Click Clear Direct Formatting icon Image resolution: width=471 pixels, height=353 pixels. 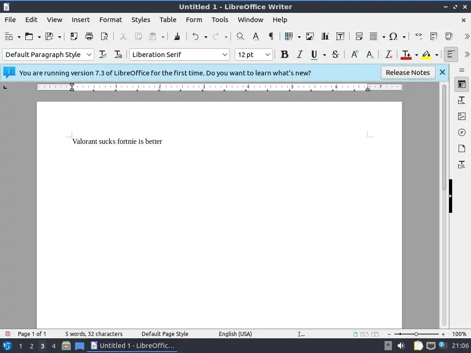388,55
